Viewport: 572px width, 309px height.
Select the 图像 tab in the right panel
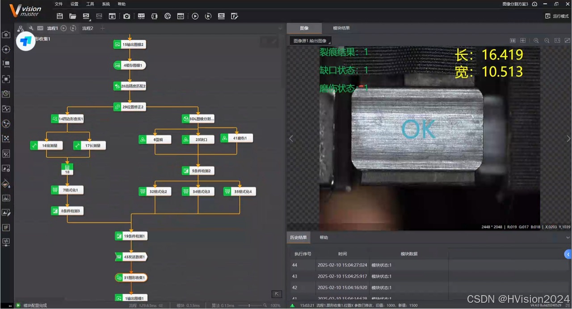(x=304, y=28)
